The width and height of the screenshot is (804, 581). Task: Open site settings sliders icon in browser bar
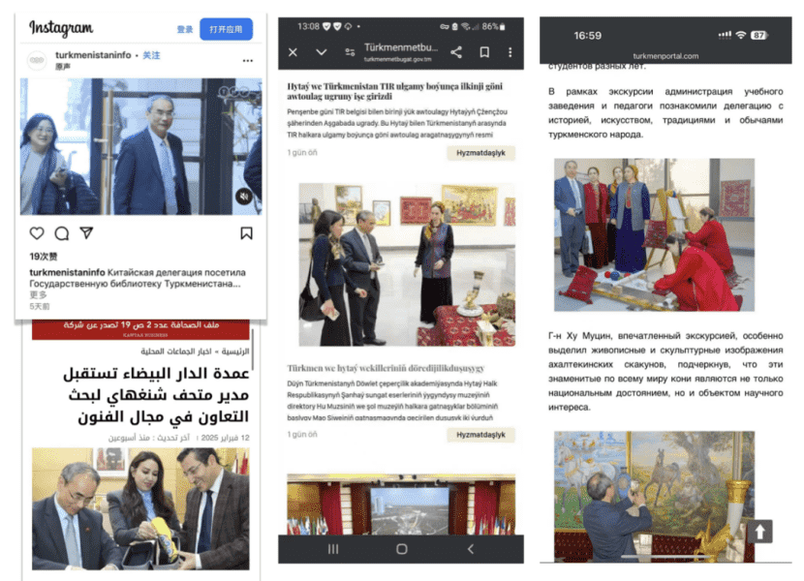tap(351, 52)
